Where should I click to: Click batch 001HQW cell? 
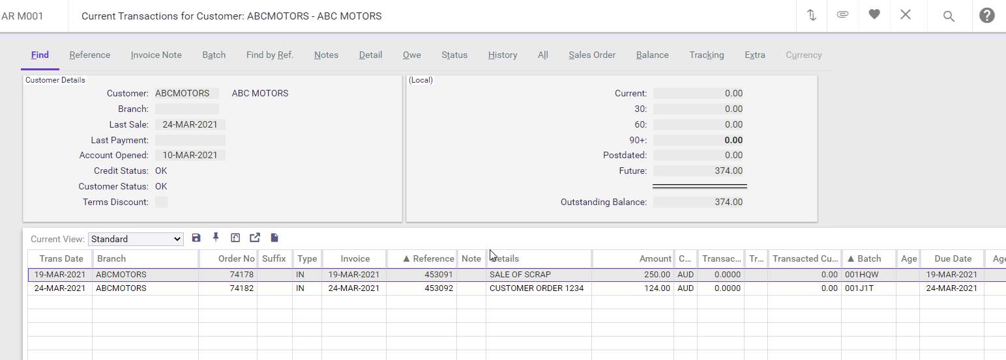pos(869,275)
